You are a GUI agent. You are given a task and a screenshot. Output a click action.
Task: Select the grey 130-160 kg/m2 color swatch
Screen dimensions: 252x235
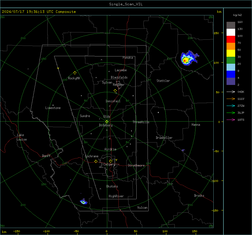click(x=231, y=25)
